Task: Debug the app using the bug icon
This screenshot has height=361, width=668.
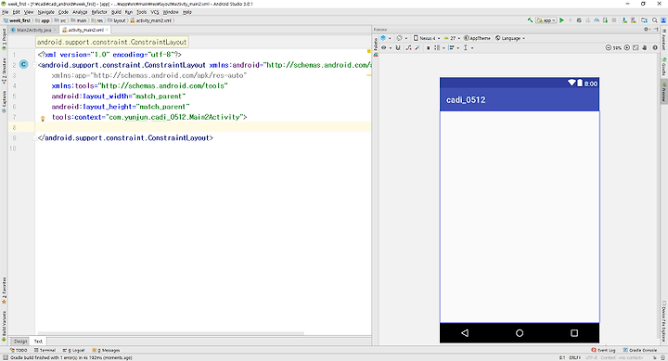Action: pos(579,20)
